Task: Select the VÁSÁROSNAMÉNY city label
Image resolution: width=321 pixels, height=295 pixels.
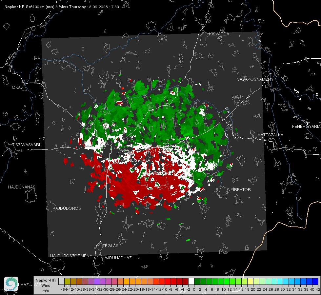Action: (x=255, y=79)
